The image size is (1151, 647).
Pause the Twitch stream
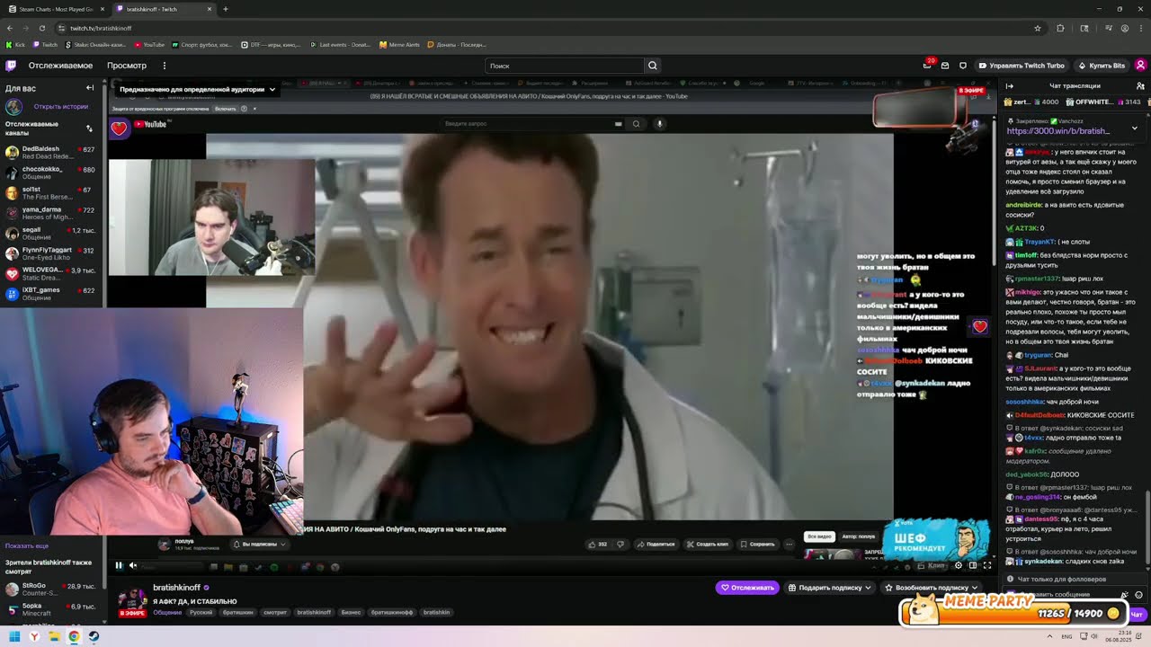click(x=119, y=565)
